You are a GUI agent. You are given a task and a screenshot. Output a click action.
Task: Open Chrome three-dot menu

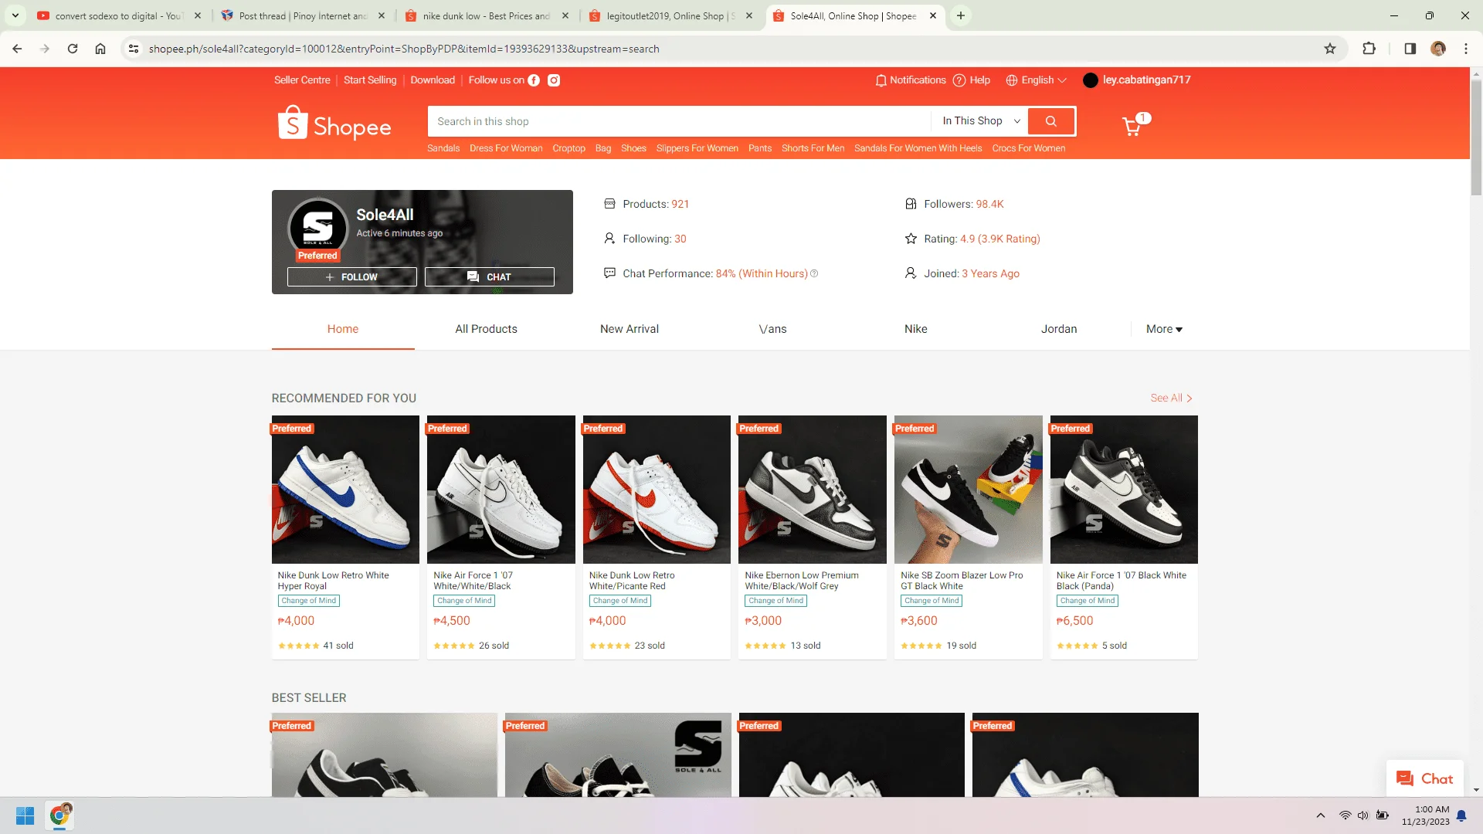pyautogui.click(x=1466, y=49)
